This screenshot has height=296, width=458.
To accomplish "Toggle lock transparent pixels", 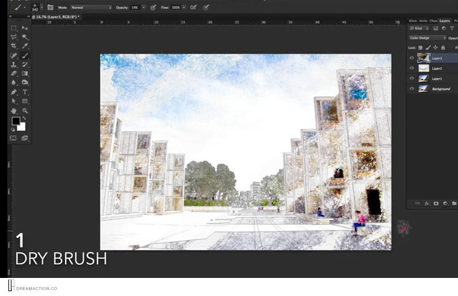I will pyautogui.click(x=420, y=48).
